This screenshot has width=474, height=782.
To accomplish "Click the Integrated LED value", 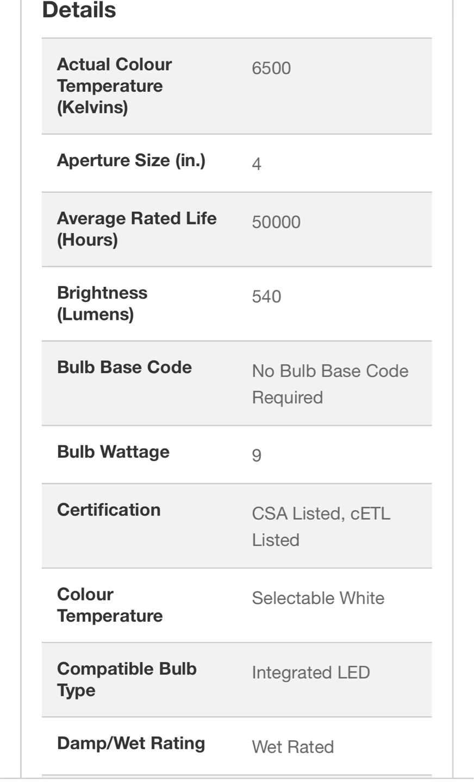I will [x=311, y=672].
